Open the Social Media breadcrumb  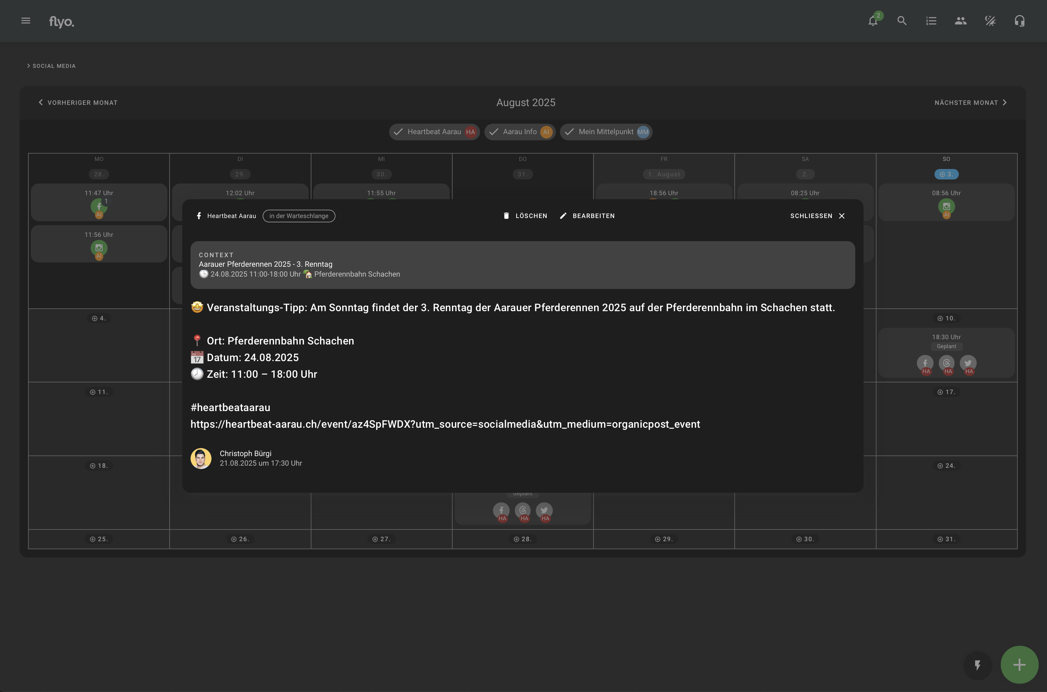click(51, 66)
